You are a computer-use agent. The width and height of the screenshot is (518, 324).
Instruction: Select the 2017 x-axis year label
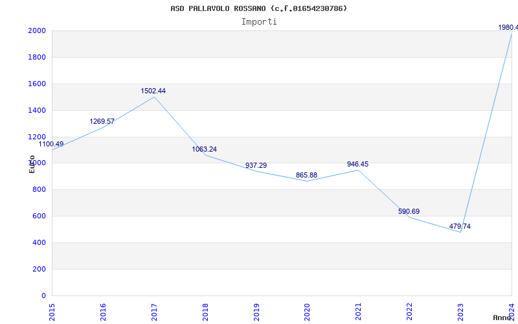tap(154, 312)
